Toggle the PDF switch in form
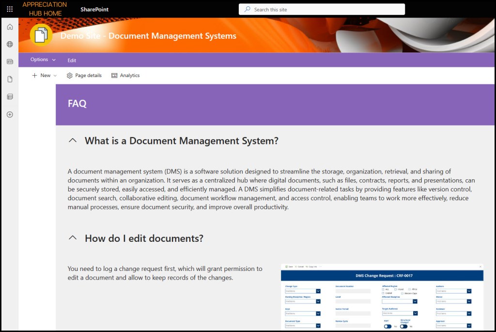Viewport: 496px width, 332px height. point(387,326)
